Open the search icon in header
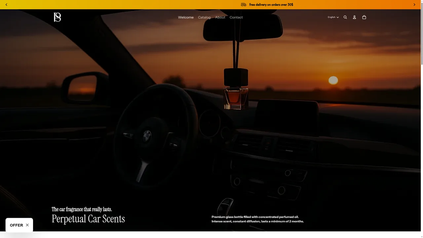Image resolution: width=423 pixels, height=238 pixels. (x=345, y=17)
